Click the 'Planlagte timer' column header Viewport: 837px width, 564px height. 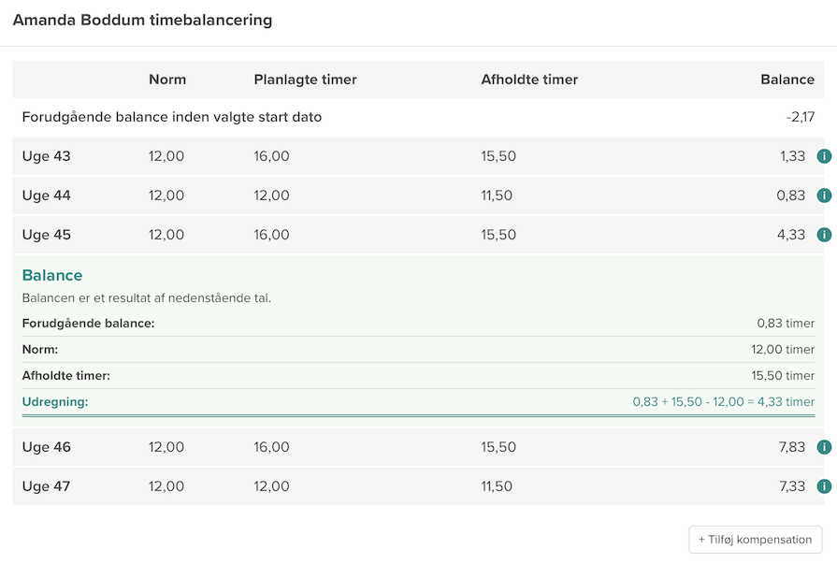(305, 80)
